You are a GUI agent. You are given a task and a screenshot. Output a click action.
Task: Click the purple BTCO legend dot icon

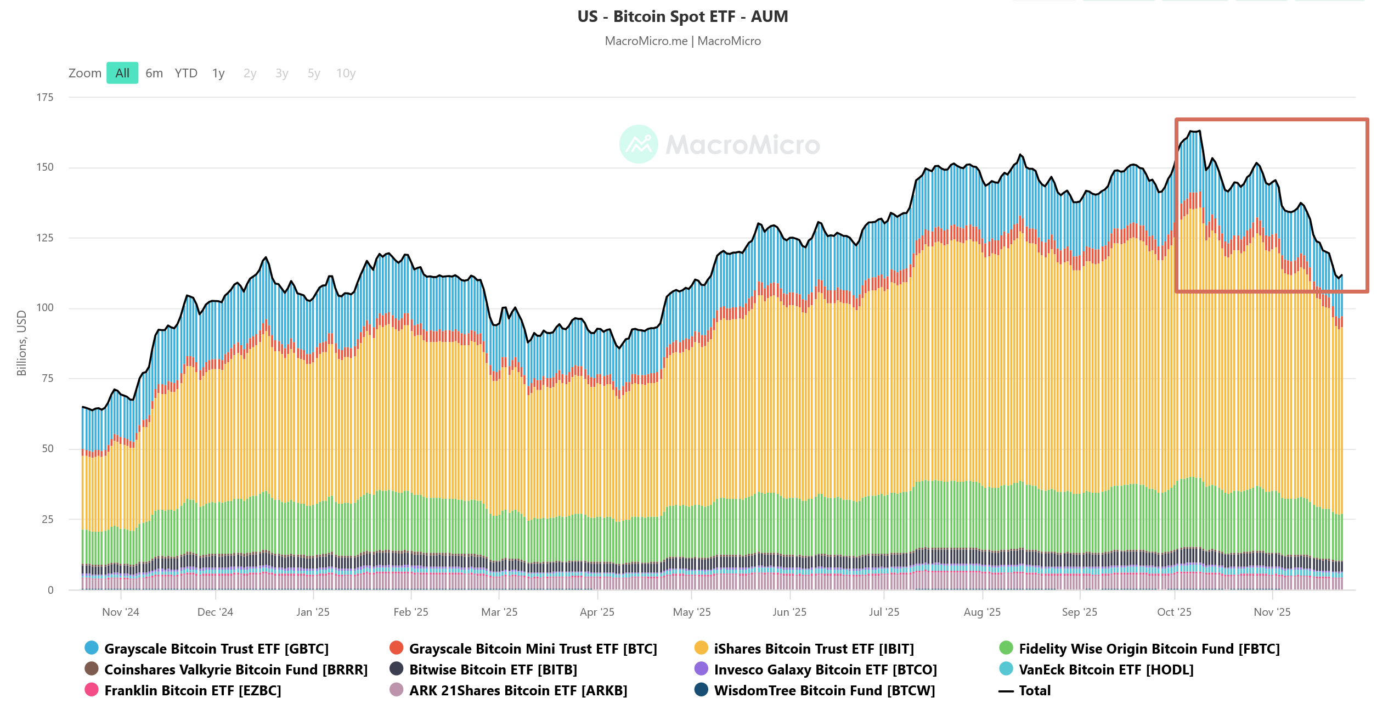pyautogui.click(x=702, y=670)
